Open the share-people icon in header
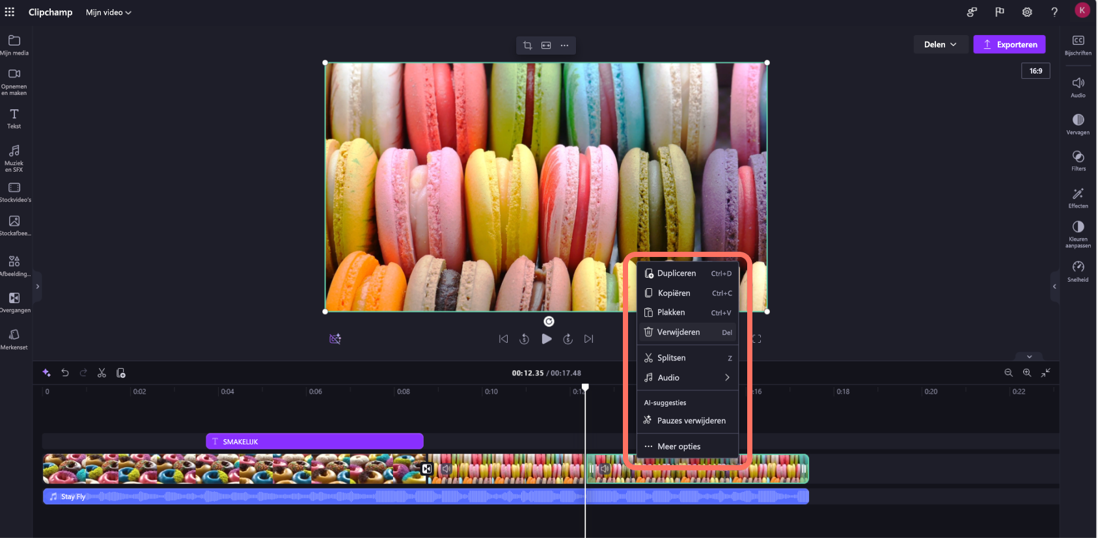Viewport: 1098px width, 538px height. pos(972,12)
